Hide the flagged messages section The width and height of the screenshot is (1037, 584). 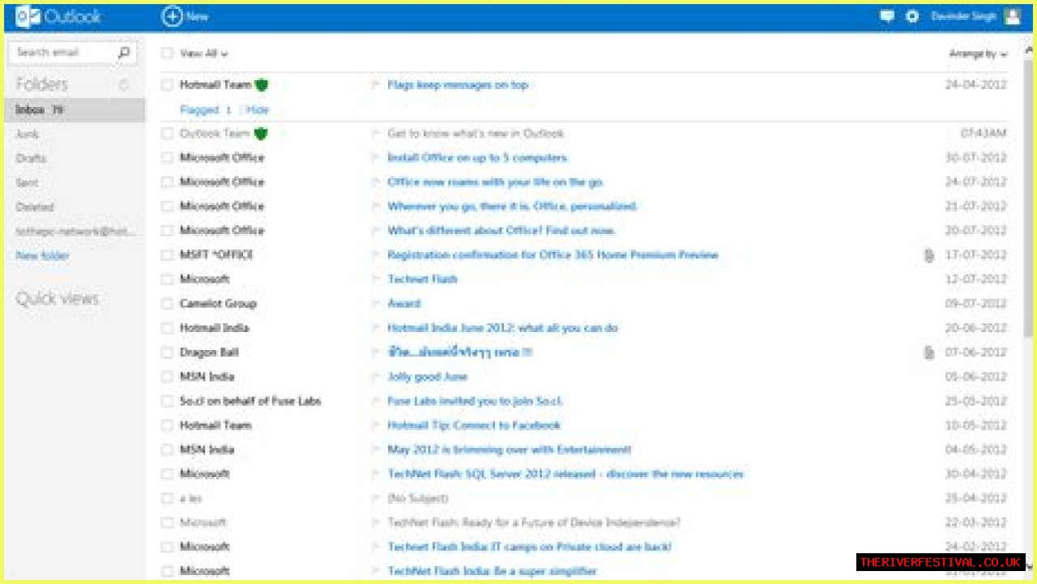pos(258,110)
